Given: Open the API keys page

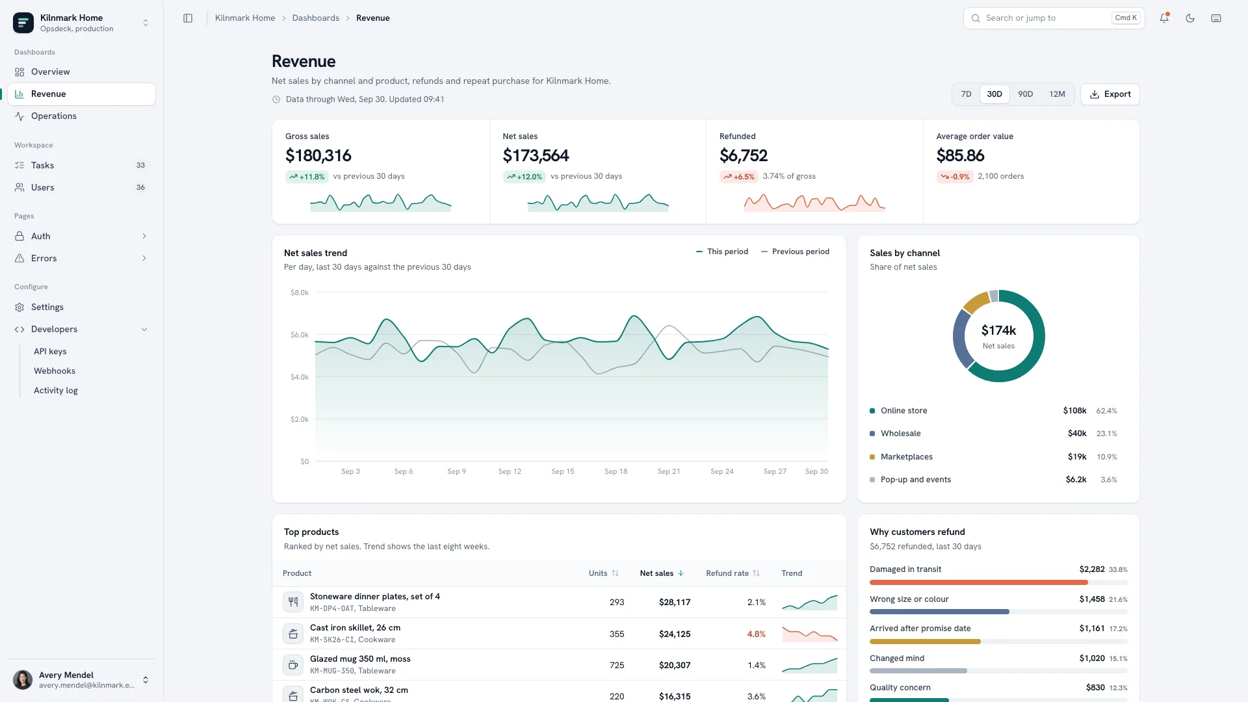Looking at the screenshot, I should coord(50,352).
